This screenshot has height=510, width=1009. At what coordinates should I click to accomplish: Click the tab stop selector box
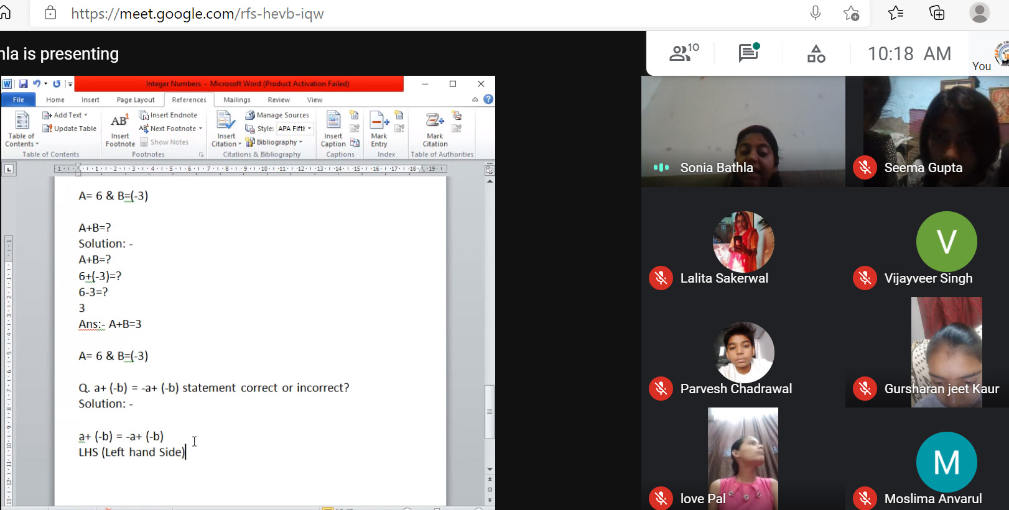point(9,169)
